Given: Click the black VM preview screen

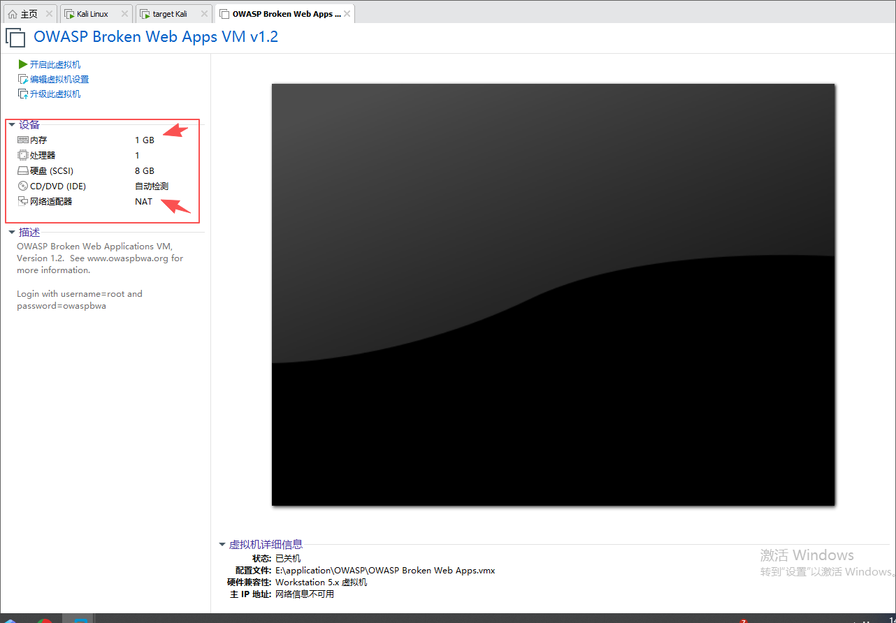Looking at the screenshot, I should click(x=553, y=295).
